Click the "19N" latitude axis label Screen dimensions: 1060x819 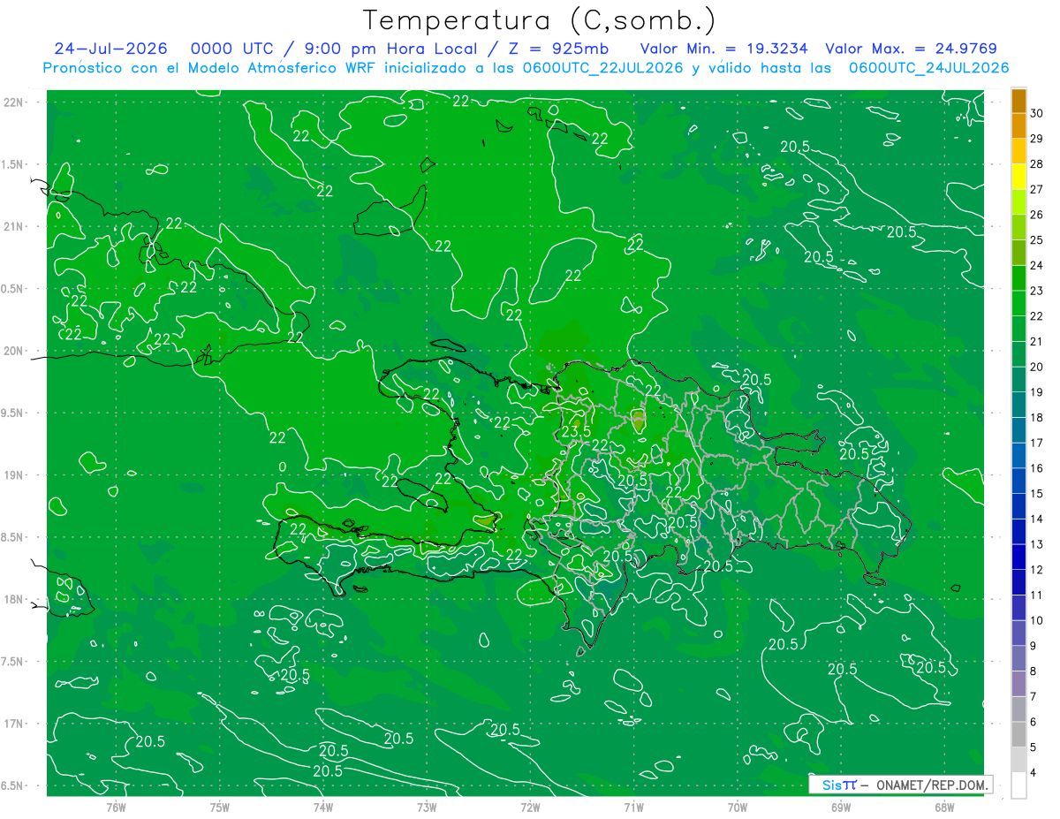pyautogui.click(x=12, y=475)
